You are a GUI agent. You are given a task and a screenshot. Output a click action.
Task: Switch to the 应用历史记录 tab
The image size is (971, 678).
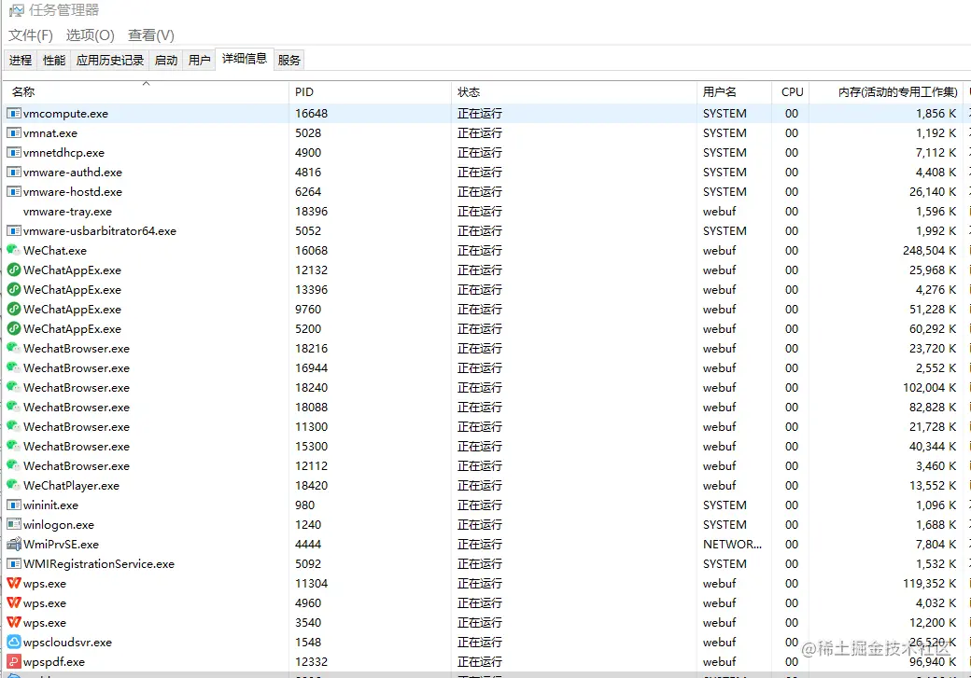(x=110, y=60)
